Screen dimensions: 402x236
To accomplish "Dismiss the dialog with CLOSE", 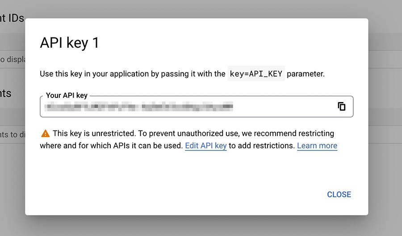I will (x=339, y=195).
